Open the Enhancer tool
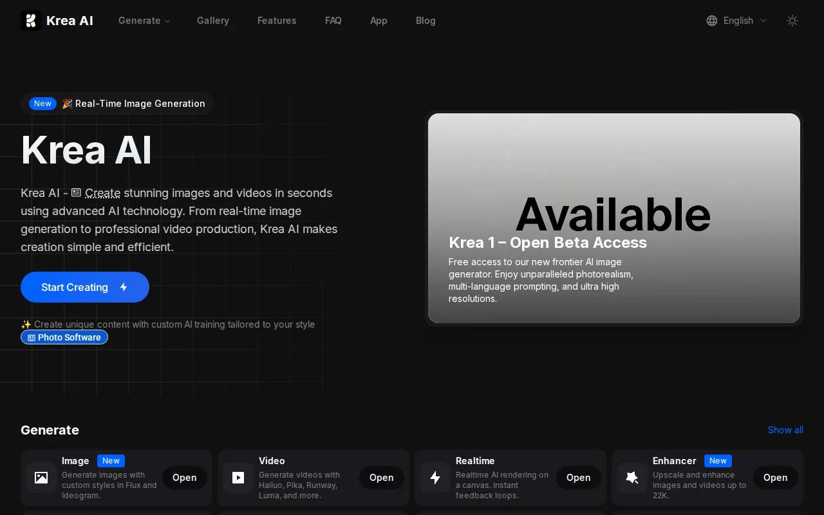 [x=776, y=478]
